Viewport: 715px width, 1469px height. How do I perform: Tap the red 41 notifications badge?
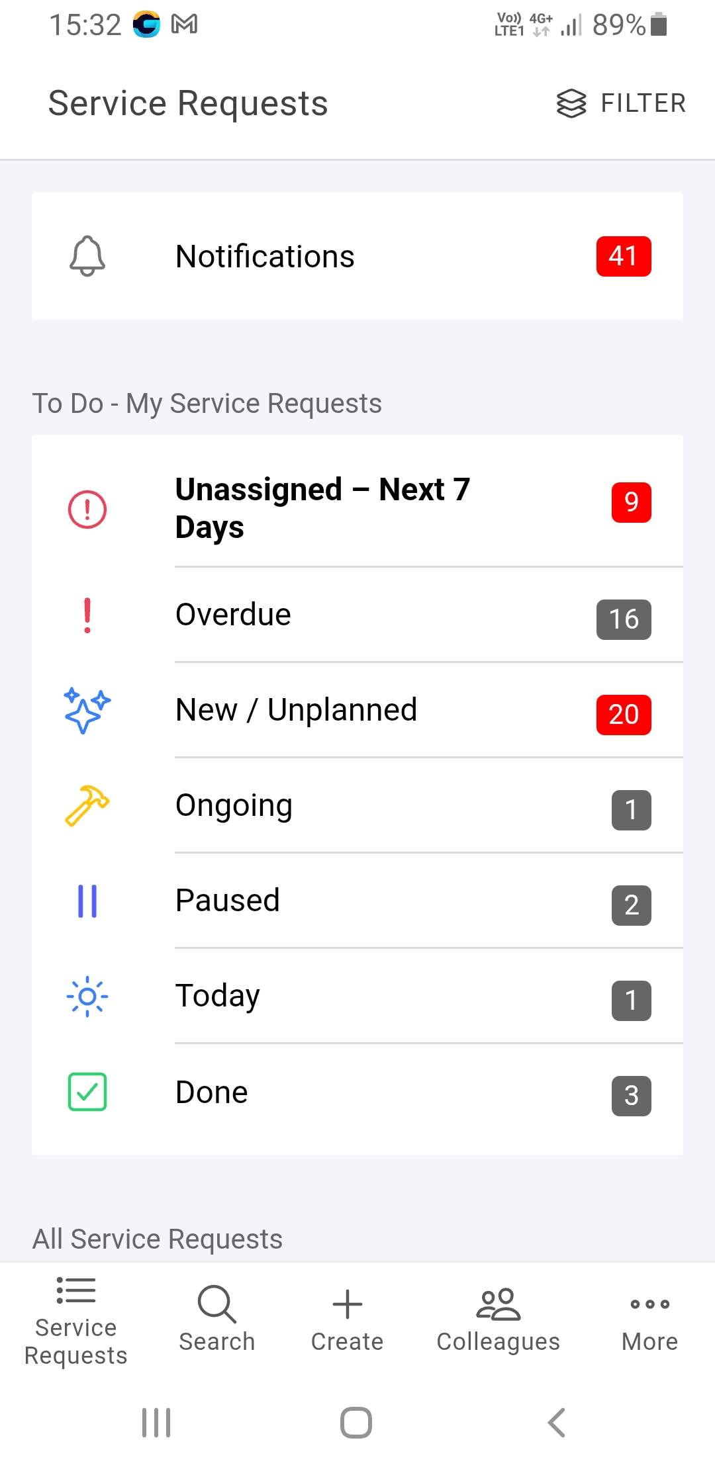[x=623, y=256]
